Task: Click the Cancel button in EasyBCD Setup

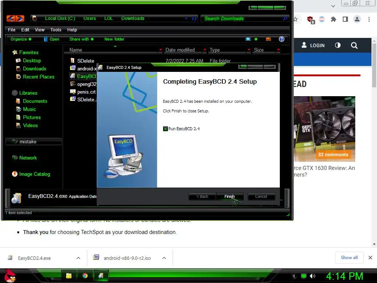Action: [x=261, y=196]
